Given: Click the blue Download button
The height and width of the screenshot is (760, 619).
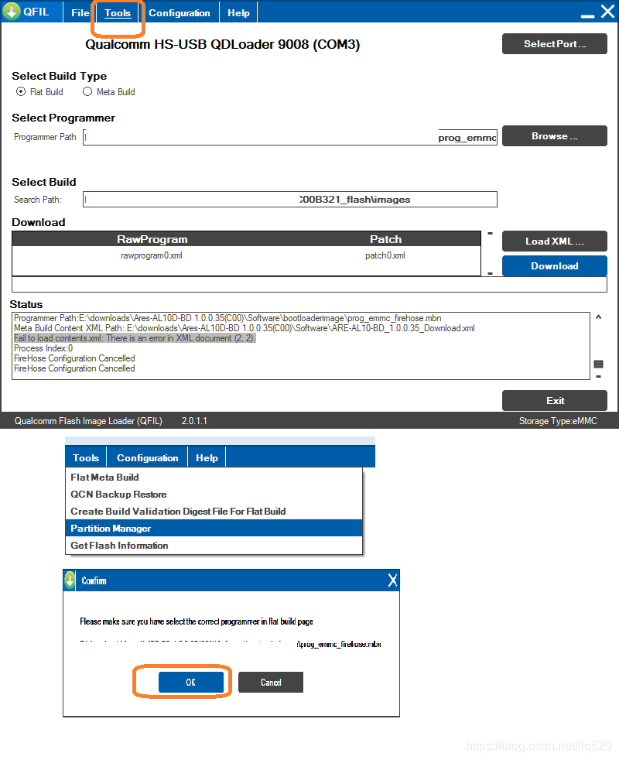Looking at the screenshot, I should (555, 265).
